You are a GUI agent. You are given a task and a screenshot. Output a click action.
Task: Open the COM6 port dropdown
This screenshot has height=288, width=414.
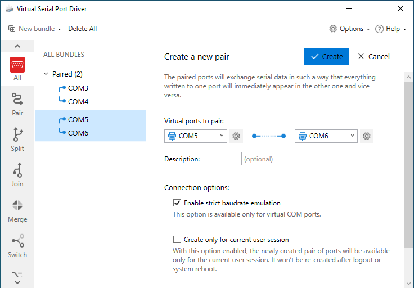[x=326, y=136]
